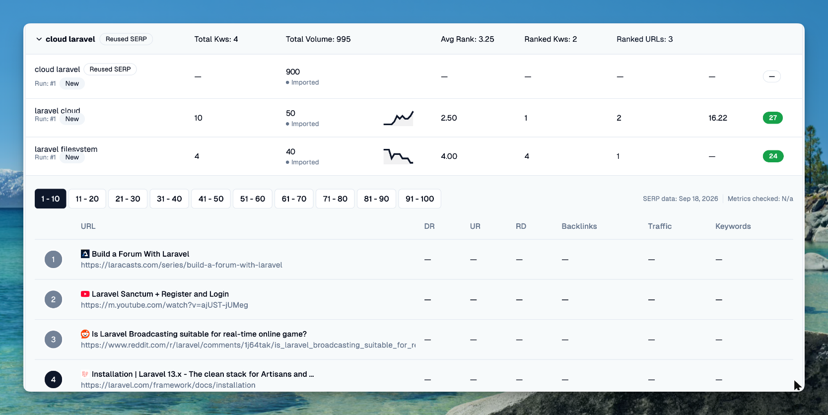Image resolution: width=828 pixels, height=415 pixels.
Task: Click the New tag under laravel filesystem keyword
Action: [x=72, y=157]
